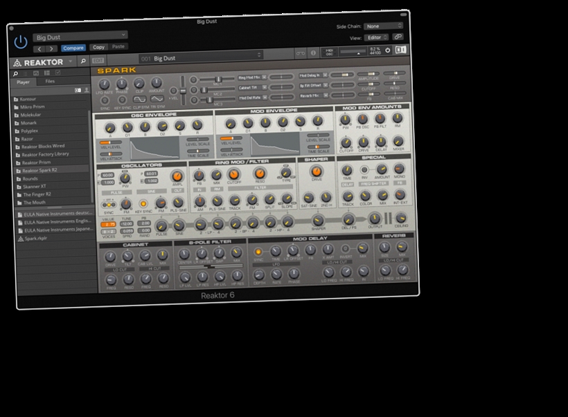Open the Razor folder
Screen dimensions: 568x417
51,138
